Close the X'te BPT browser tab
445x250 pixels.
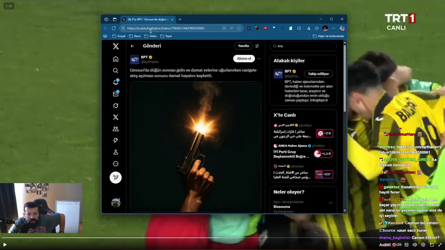tap(172, 19)
